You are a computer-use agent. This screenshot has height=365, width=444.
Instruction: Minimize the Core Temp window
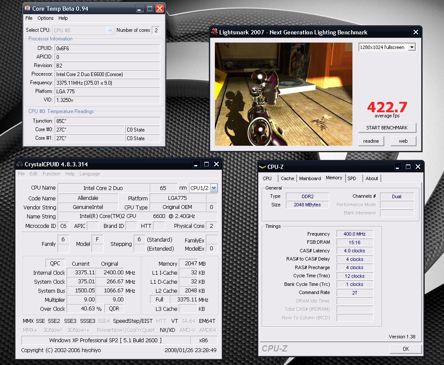pyautogui.click(x=139, y=9)
